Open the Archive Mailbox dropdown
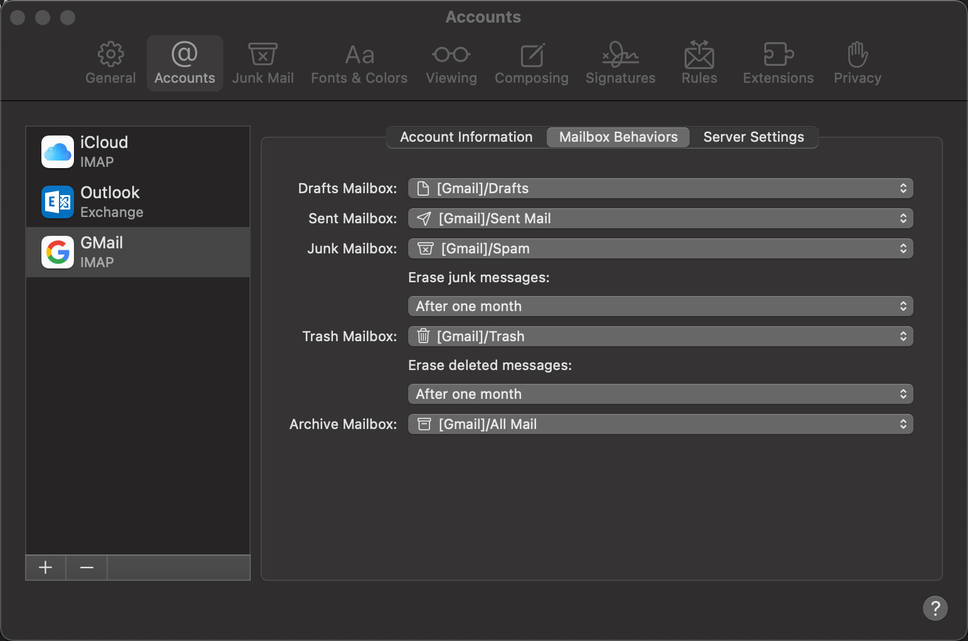 (660, 424)
